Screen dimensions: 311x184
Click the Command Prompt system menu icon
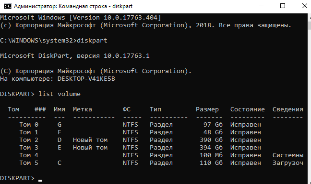coord(8,6)
